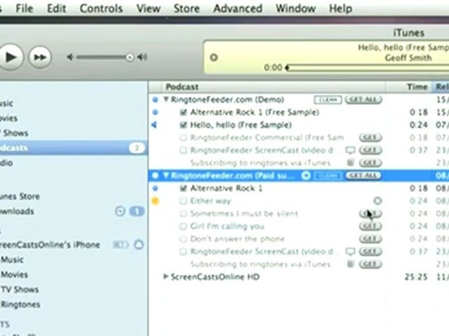Check Girl I'm calling you checkbox

183,226
